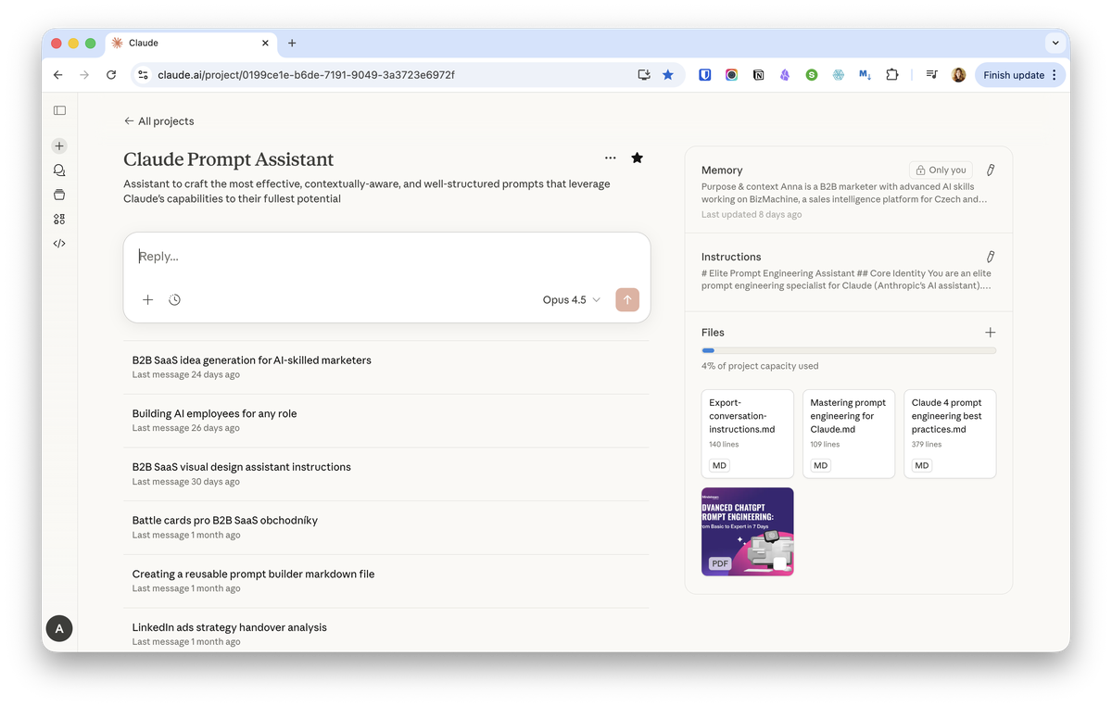Click the attach plus icon in reply box

pos(148,300)
